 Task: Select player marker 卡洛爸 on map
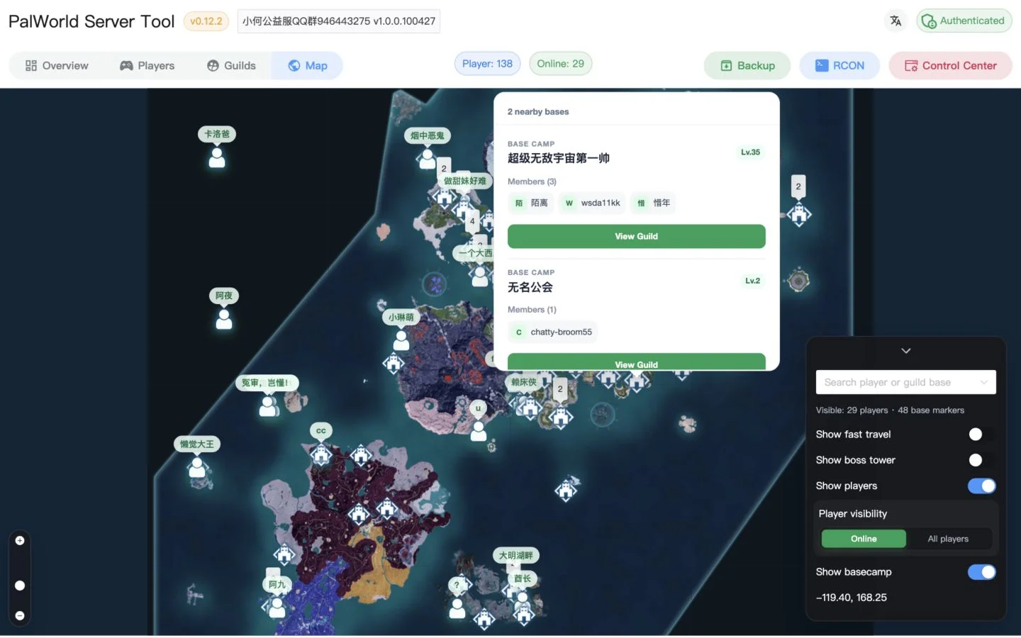pos(217,157)
